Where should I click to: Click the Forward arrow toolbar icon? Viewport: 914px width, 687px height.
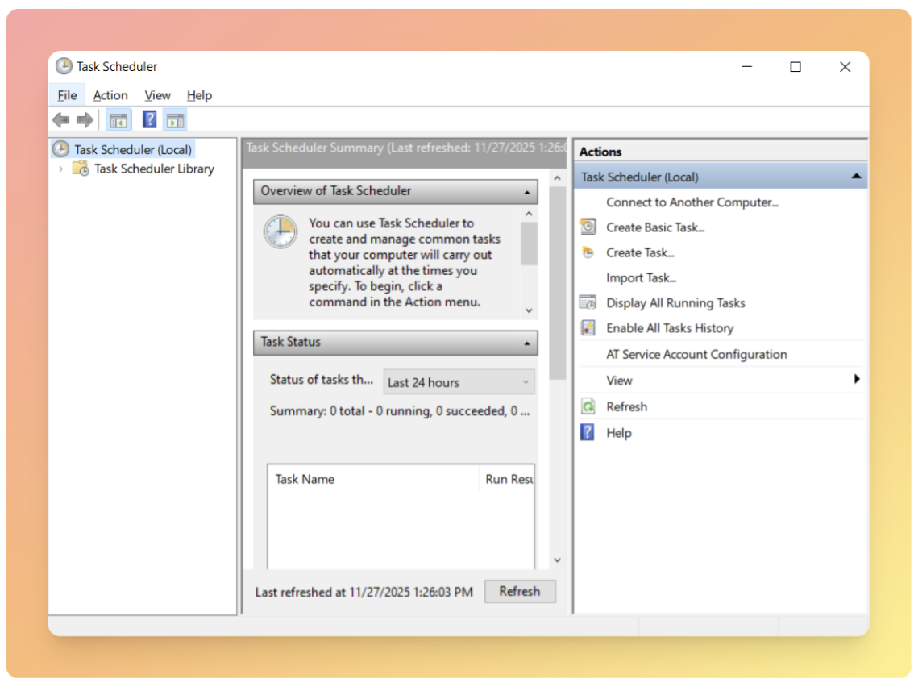[x=85, y=120]
